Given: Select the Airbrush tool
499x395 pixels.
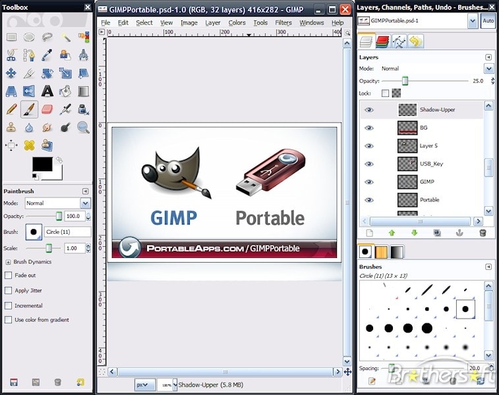Looking at the screenshot, I should click(65, 110).
